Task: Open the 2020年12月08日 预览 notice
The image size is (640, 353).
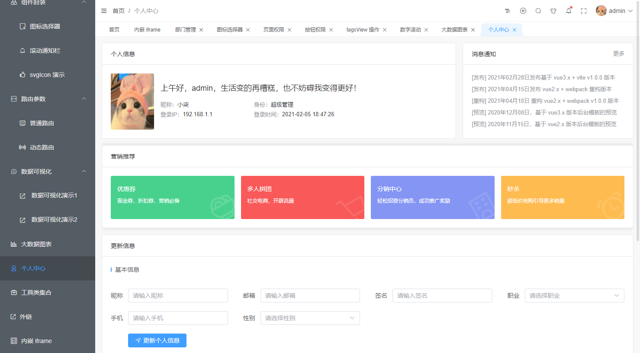Action: coord(544,112)
